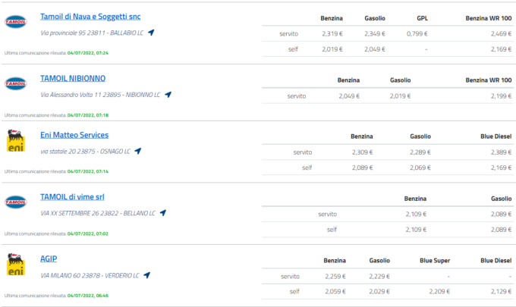The width and height of the screenshot is (516, 307).
Task: Open the TAMOIL NIBIONNO station link
Action: click(73, 78)
